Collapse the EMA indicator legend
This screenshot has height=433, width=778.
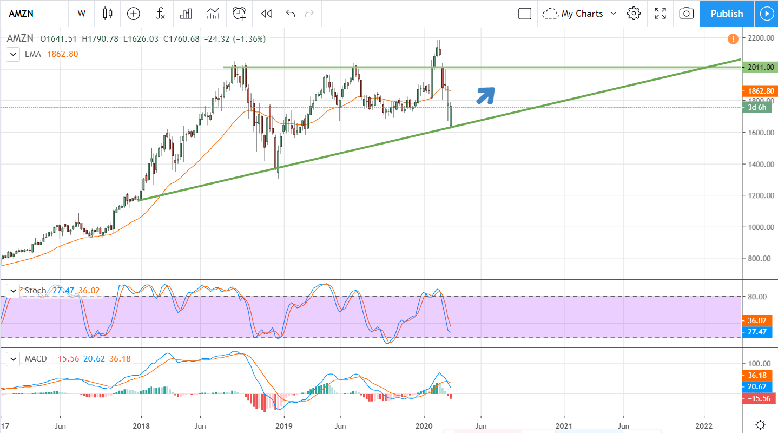point(12,55)
